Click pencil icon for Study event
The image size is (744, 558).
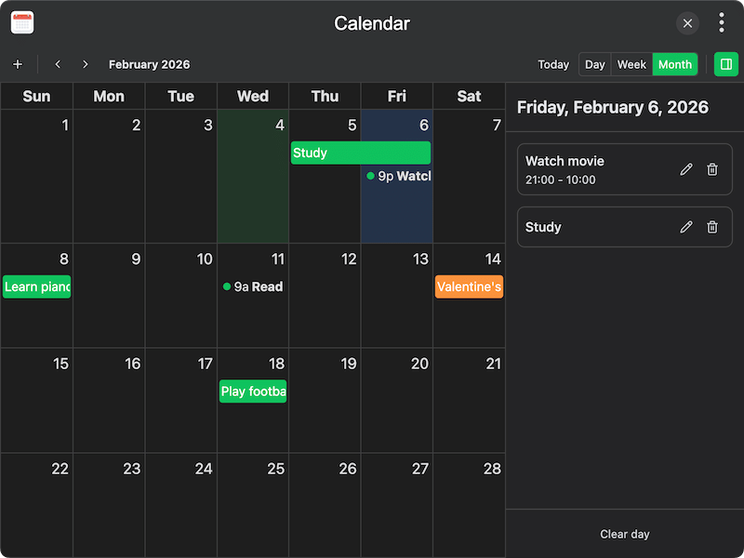(x=686, y=227)
